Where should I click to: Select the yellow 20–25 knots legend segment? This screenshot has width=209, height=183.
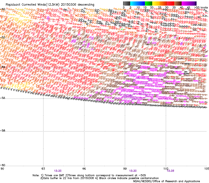(x=156, y=3)
